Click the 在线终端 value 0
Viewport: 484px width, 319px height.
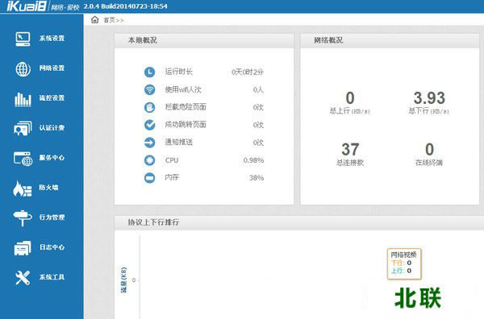coord(429,150)
